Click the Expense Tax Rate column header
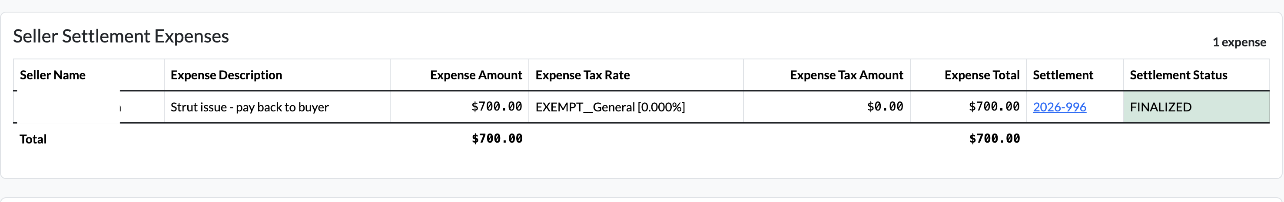The image size is (1284, 202). 583,75
